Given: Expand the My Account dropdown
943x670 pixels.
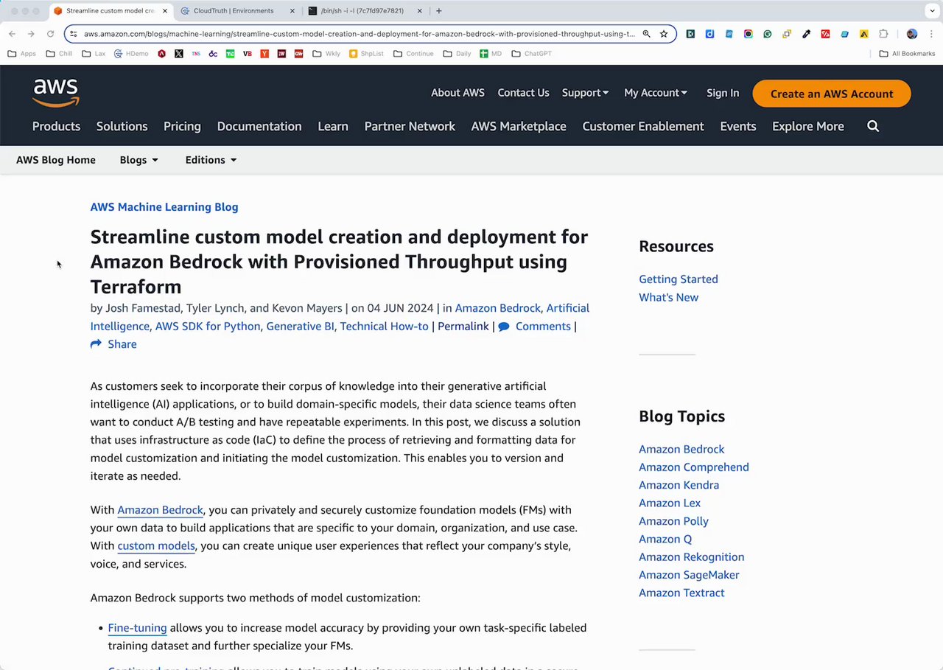Looking at the screenshot, I should coord(656,93).
